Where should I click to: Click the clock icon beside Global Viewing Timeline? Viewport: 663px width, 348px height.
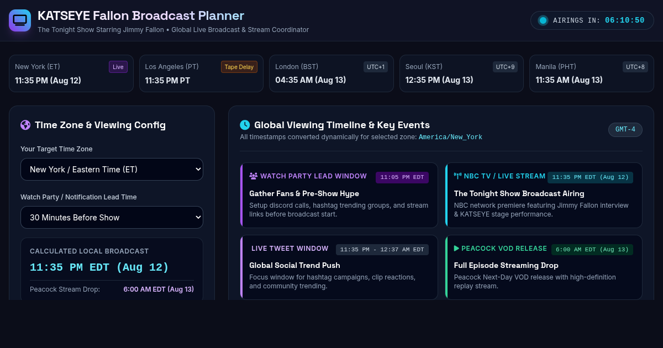pos(245,125)
